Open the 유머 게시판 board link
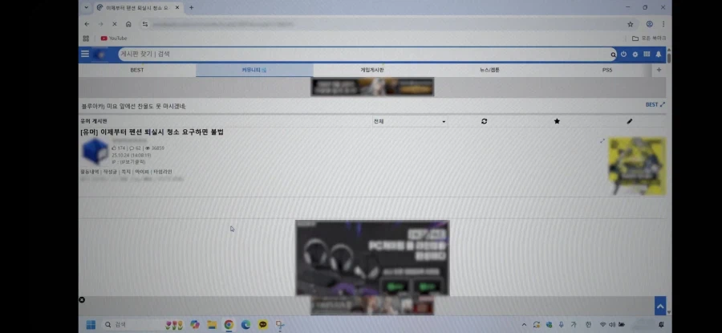The height and width of the screenshot is (333, 722). [94, 121]
